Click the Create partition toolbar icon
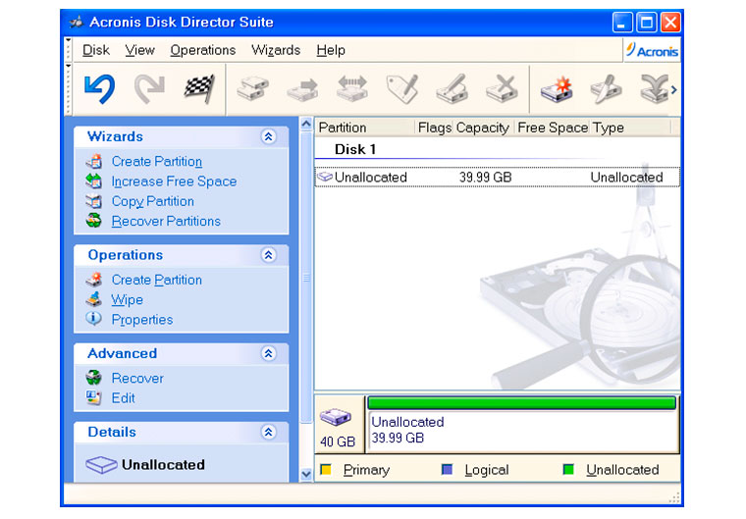 coord(557,88)
